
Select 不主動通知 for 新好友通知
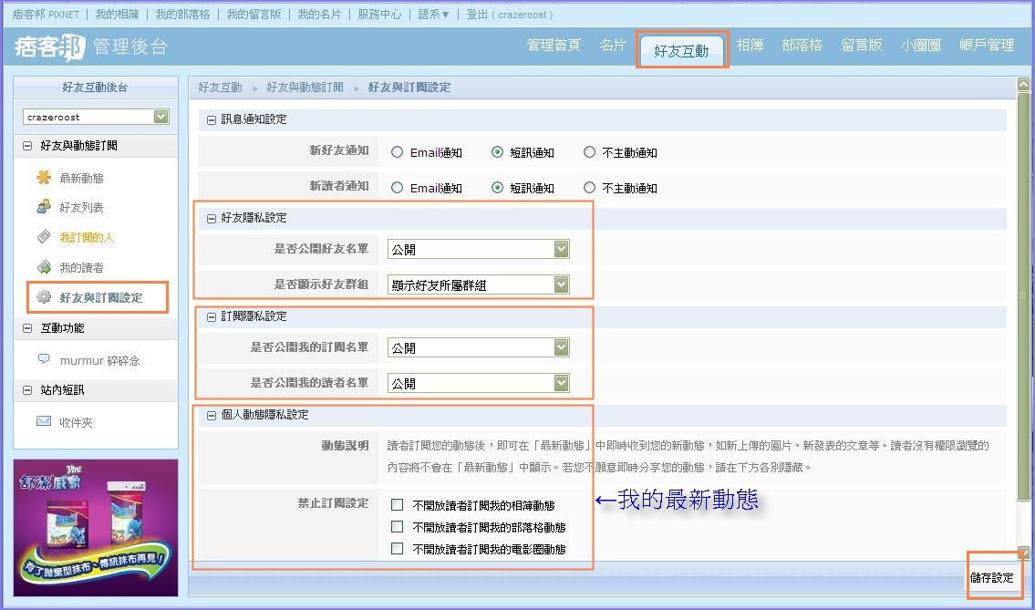(x=589, y=152)
